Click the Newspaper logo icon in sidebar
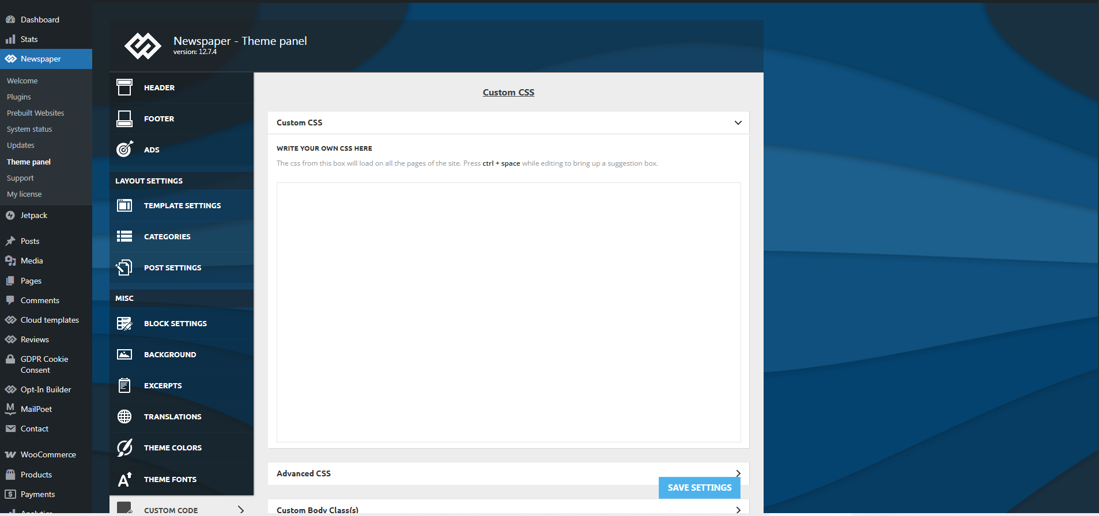This screenshot has width=1099, height=516. (10, 59)
